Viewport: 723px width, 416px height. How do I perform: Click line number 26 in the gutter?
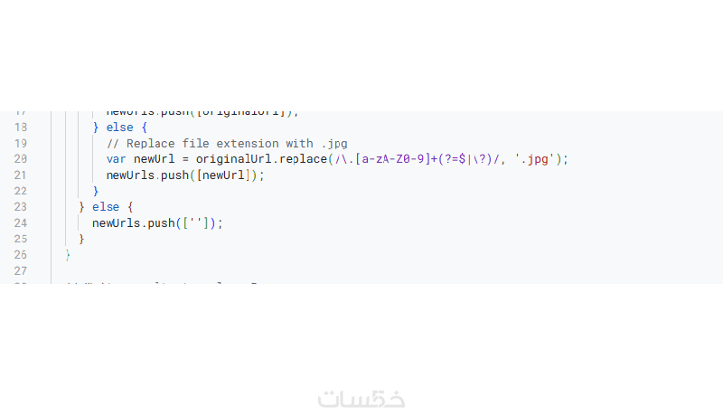(x=20, y=255)
